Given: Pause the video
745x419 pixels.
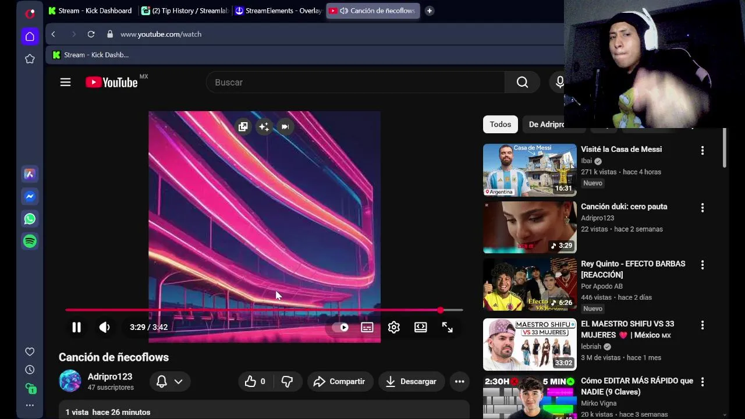Looking at the screenshot, I should coord(76,327).
